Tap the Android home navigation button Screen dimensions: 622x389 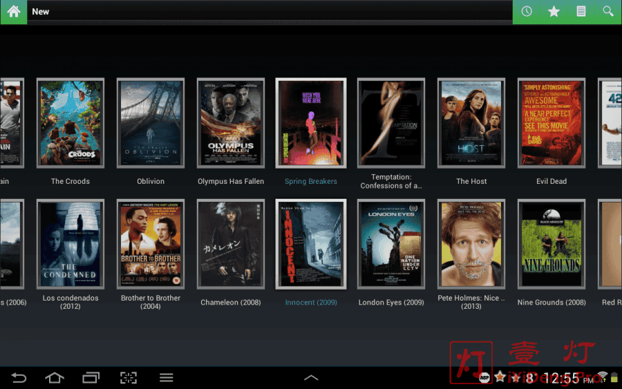(x=55, y=377)
